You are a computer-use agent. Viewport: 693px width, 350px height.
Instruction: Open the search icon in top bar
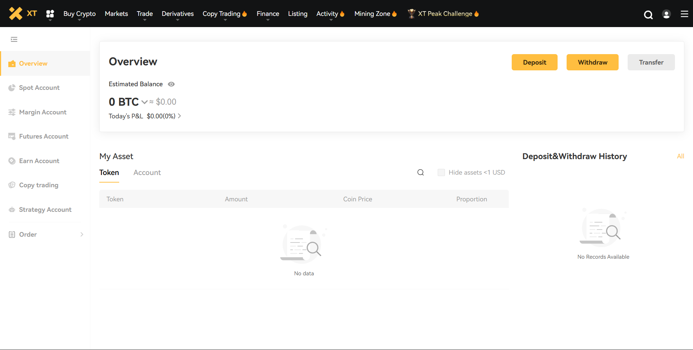648,14
